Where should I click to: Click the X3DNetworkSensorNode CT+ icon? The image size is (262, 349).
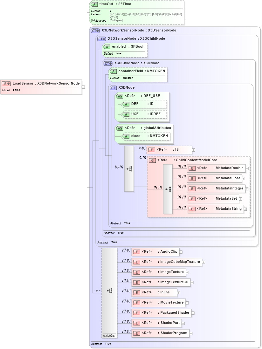tap(95, 31)
